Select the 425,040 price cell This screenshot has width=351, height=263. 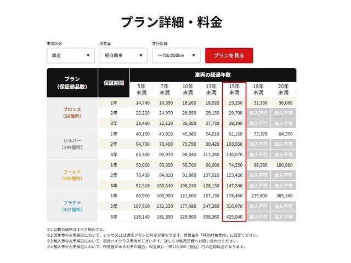[x=234, y=216]
